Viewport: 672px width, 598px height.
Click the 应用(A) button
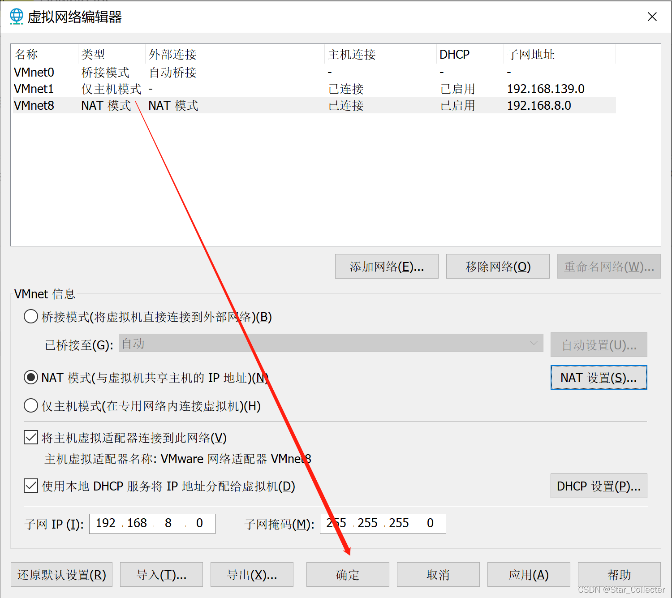[x=529, y=575]
